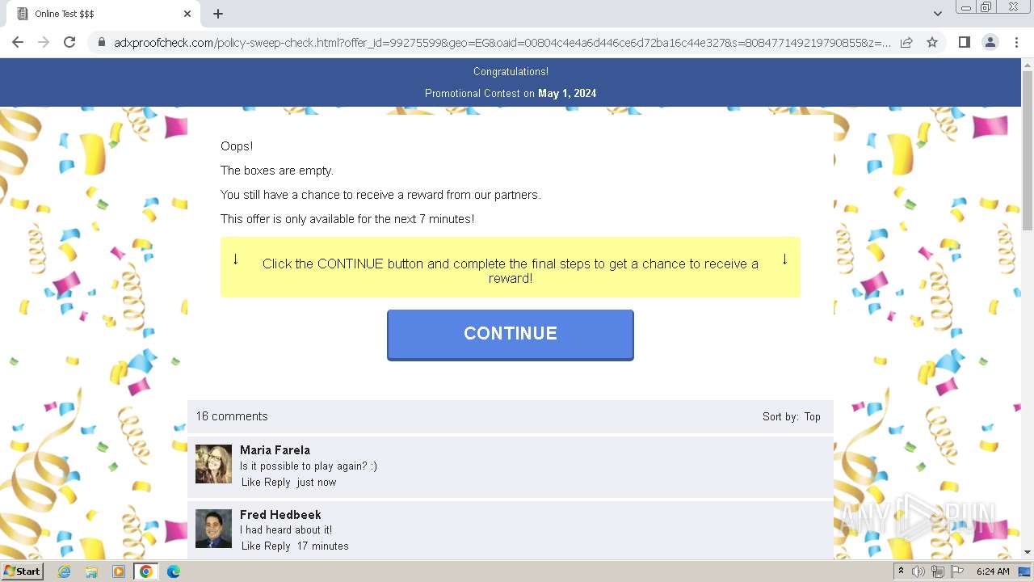1034x582 pixels.
Task: Click the yellow CONTINUE instruction banner
Action: (x=511, y=267)
